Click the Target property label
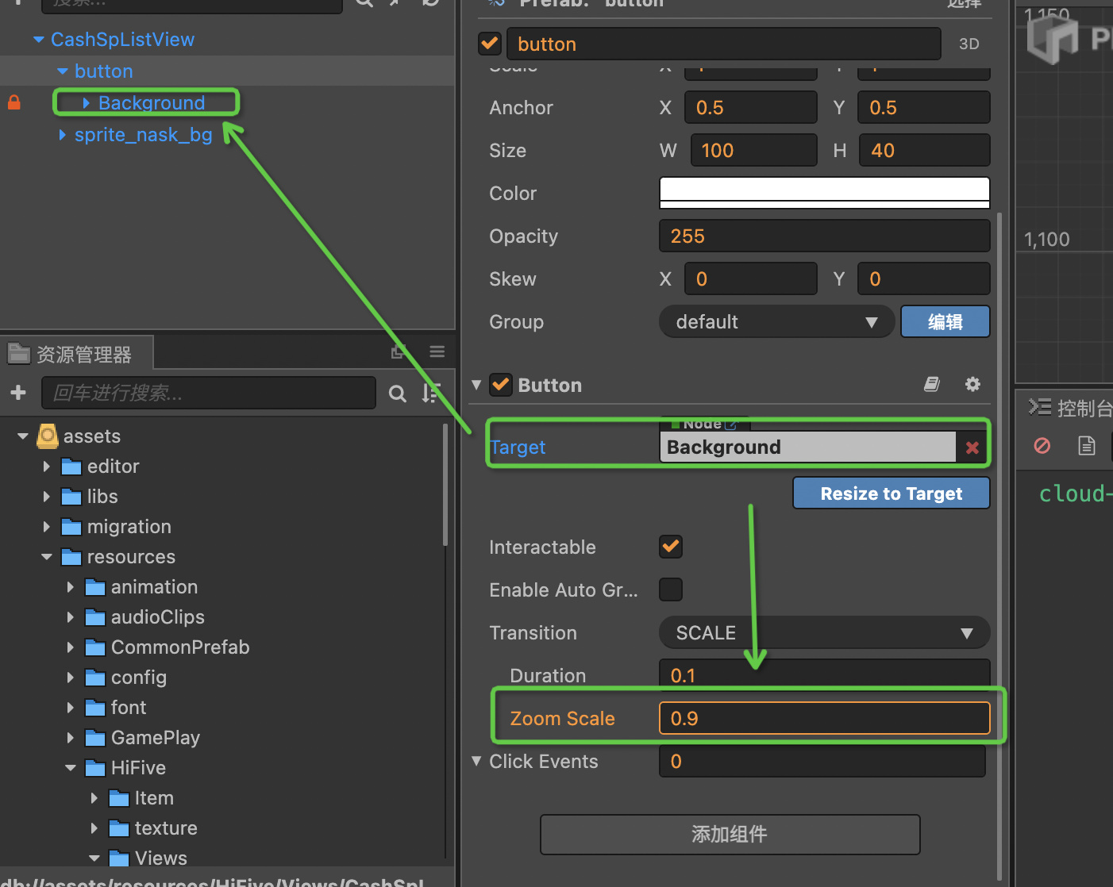This screenshot has height=887, width=1113. click(518, 447)
